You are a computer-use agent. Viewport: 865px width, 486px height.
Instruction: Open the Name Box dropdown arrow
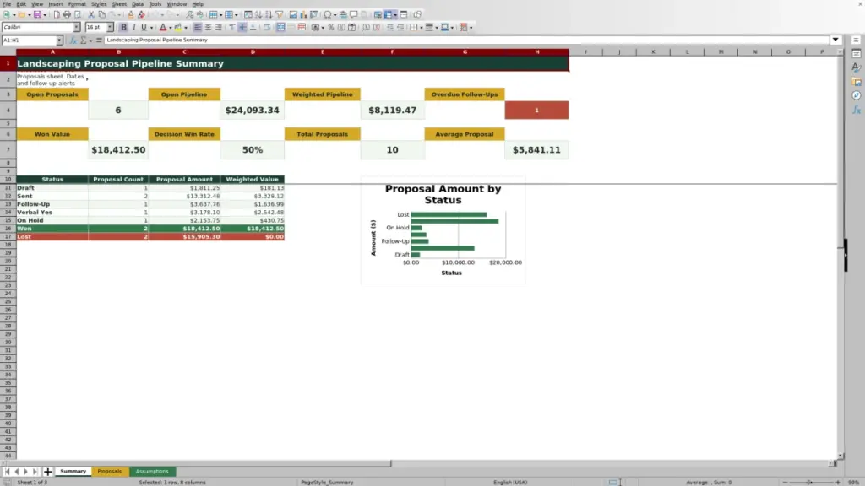click(x=59, y=40)
